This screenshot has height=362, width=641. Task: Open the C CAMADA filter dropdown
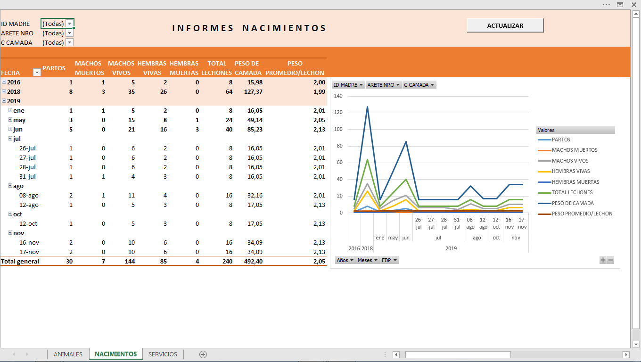[x=69, y=42]
